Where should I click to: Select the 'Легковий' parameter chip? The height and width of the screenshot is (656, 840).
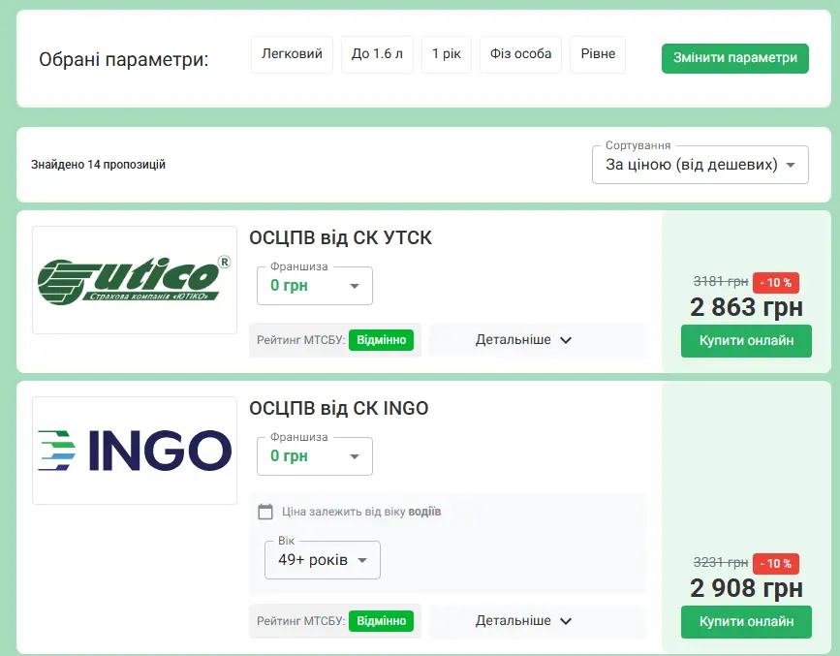click(292, 54)
